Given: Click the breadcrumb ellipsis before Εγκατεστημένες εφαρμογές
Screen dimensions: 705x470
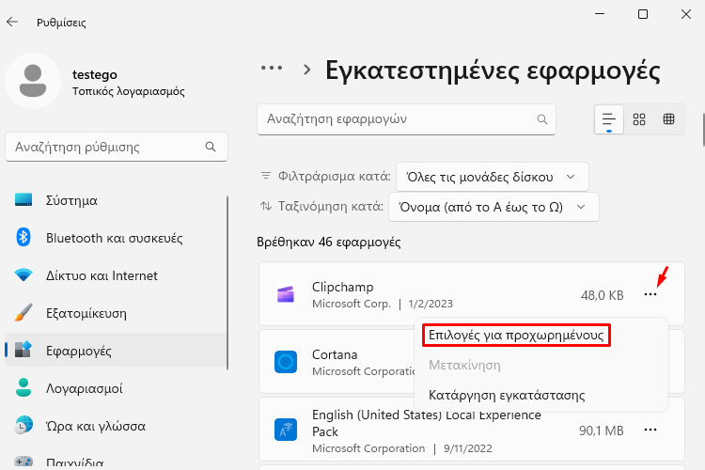Looking at the screenshot, I should [x=272, y=69].
